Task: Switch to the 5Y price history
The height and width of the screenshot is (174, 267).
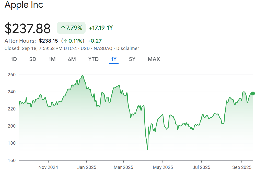Action: coord(132,59)
